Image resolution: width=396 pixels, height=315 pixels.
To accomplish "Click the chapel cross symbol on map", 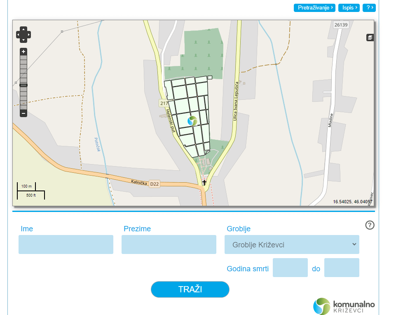I will point(204,182).
